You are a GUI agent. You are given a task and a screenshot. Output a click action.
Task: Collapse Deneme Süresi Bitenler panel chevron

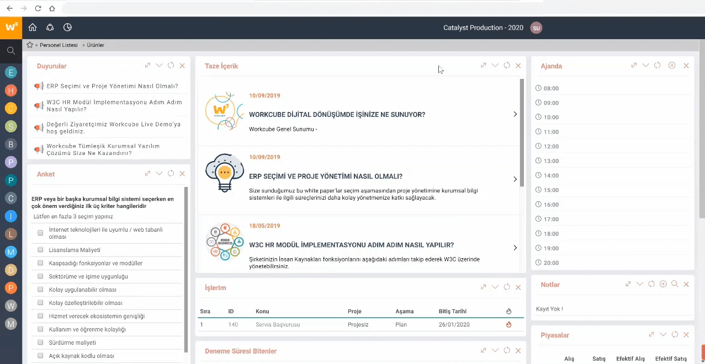495,351
